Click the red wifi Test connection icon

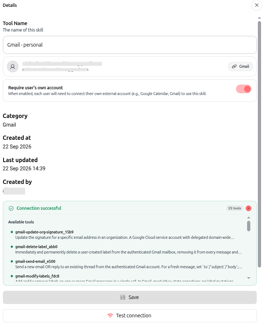pyautogui.click(x=110, y=316)
